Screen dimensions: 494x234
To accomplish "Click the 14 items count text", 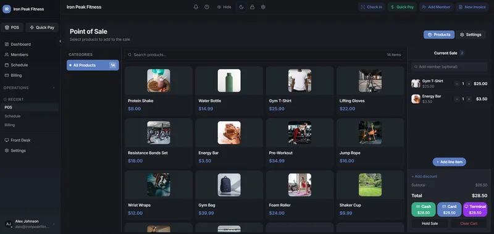I will click(394, 55).
